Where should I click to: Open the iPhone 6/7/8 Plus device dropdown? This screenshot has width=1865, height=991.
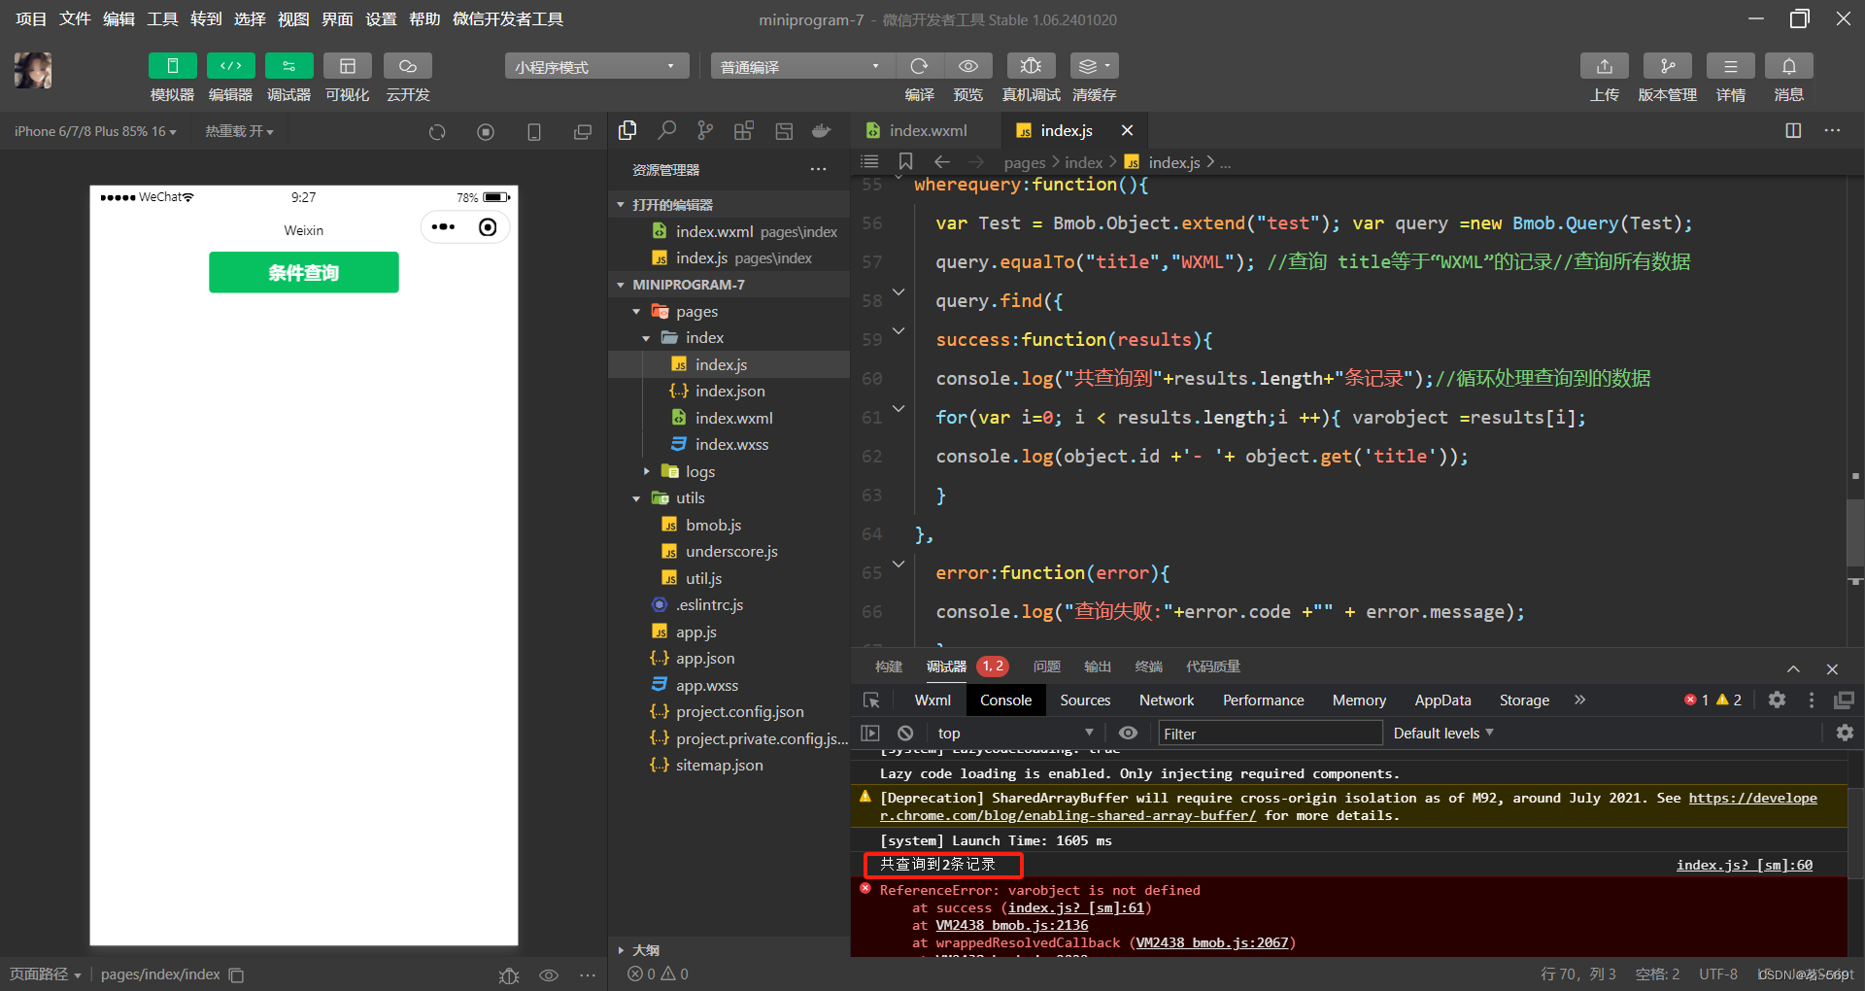tap(95, 131)
